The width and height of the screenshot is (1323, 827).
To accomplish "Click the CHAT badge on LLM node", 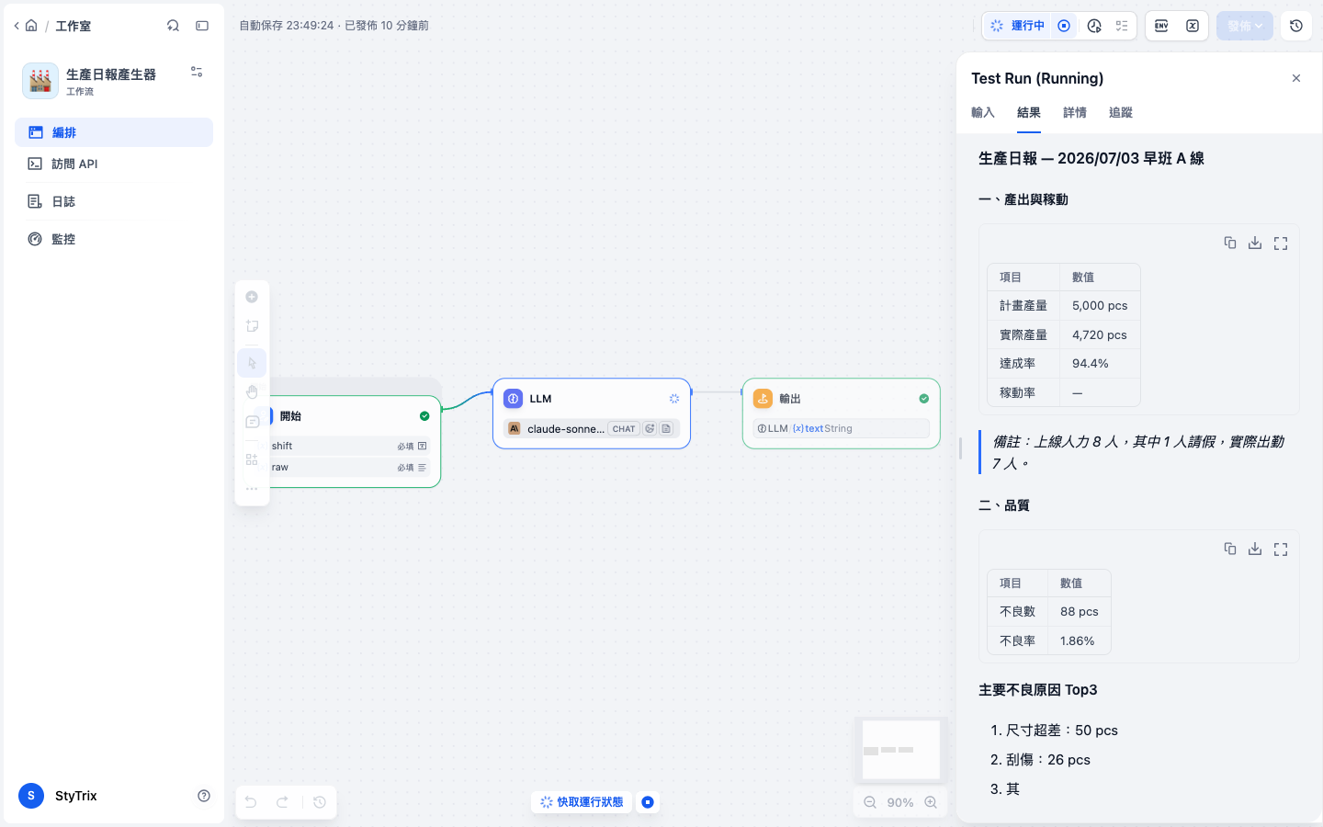I will click(624, 429).
